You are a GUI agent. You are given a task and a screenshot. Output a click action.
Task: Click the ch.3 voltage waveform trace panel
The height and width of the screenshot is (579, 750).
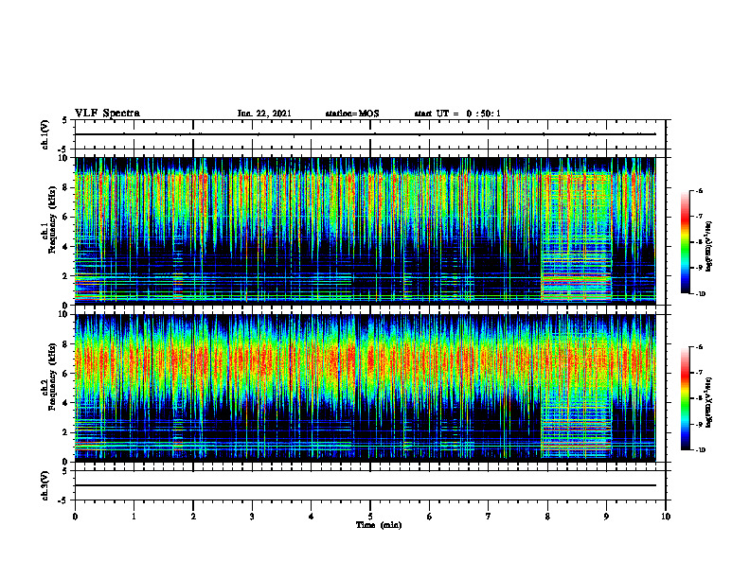click(x=370, y=485)
